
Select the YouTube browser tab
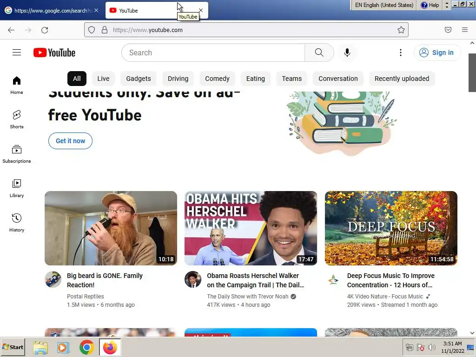[x=157, y=10]
